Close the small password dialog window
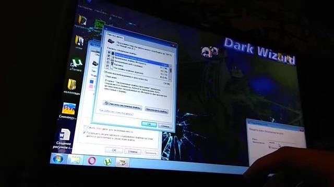This screenshot has height=187, width=334. click(302, 130)
